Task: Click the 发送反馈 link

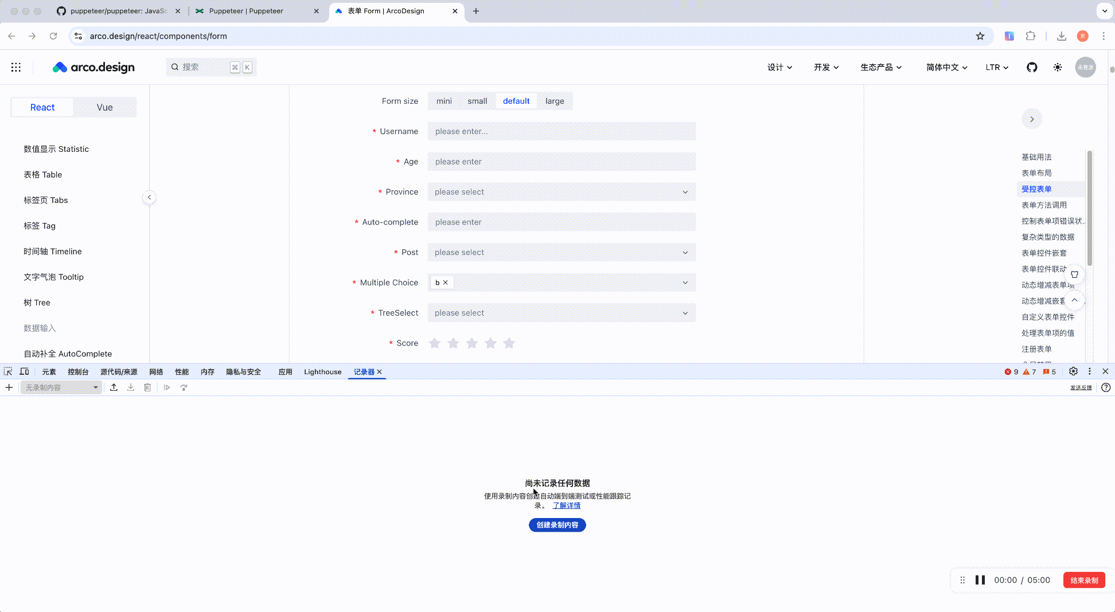Action: [x=1081, y=388]
